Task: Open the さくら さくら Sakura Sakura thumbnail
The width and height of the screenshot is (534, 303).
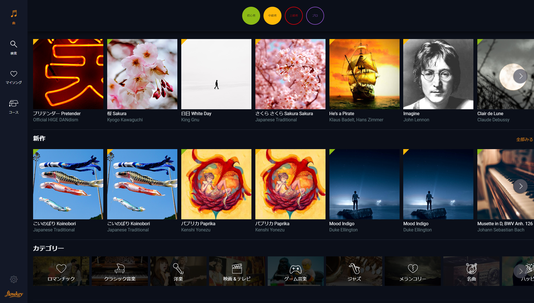Action: point(290,74)
